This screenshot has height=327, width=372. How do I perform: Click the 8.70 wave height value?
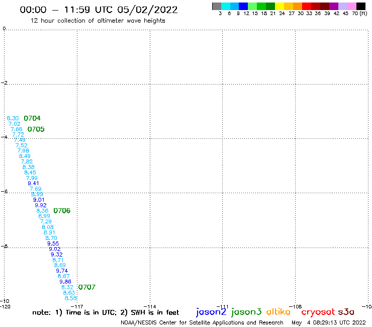(x=51, y=238)
